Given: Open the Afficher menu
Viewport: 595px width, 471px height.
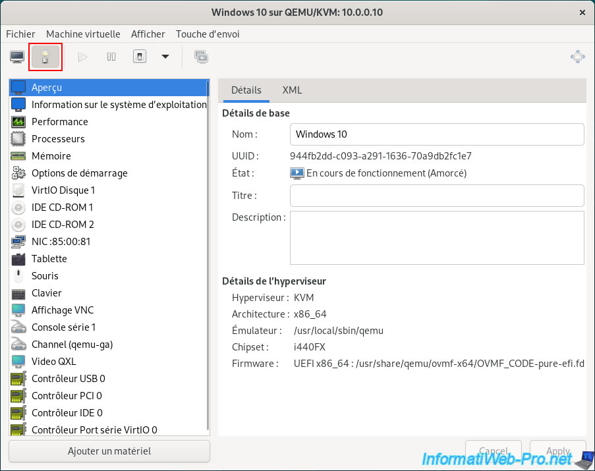Looking at the screenshot, I should (x=148, y=34).
